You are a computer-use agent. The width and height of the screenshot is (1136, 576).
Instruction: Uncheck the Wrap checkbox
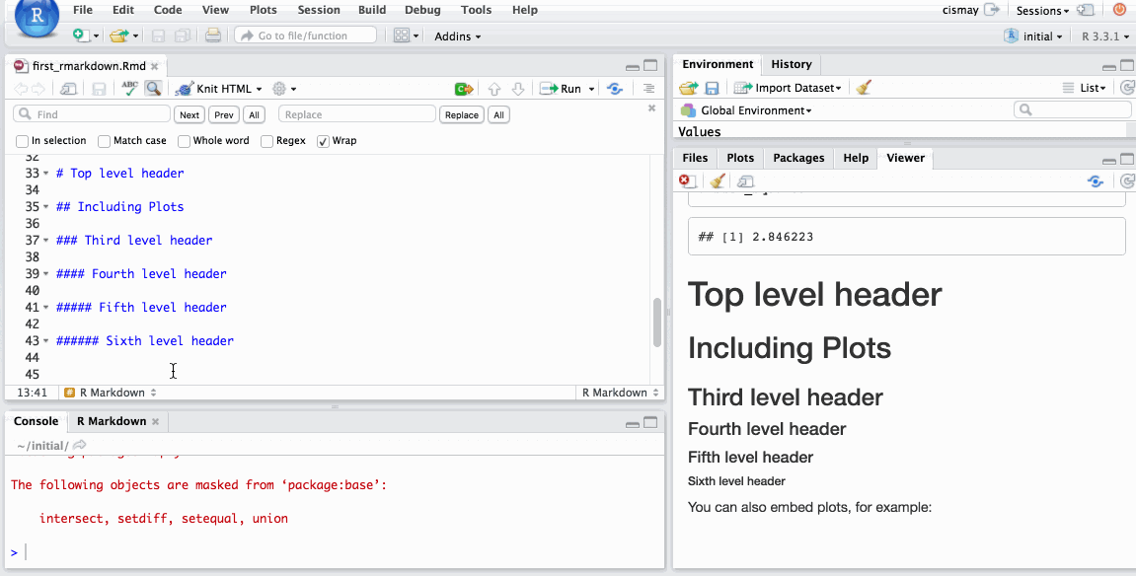(x=323, y=141)
